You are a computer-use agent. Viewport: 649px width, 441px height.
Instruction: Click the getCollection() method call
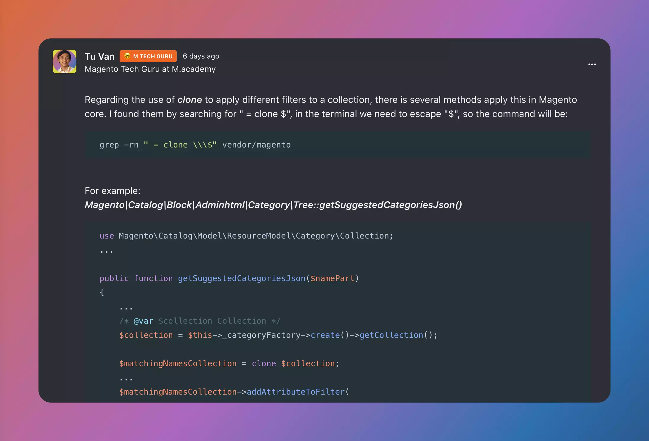click(391, 335)
